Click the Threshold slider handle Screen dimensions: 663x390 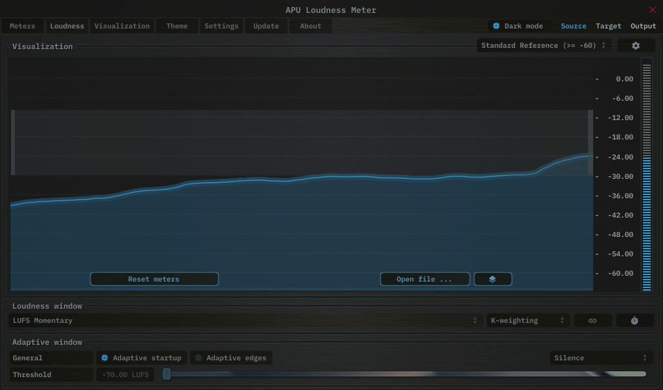click(x=167, y=375)
